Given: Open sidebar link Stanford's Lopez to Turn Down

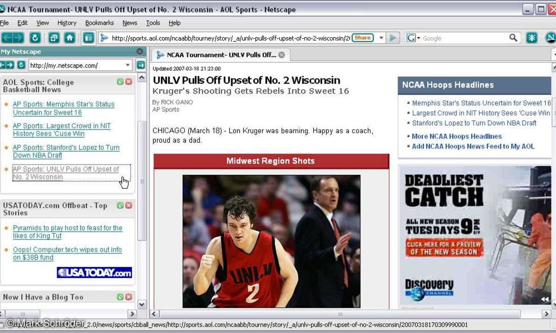Looking at the screenshot, I should click(x=66, y=151).
